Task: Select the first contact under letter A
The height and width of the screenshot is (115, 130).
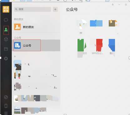Action: point(36,65)
